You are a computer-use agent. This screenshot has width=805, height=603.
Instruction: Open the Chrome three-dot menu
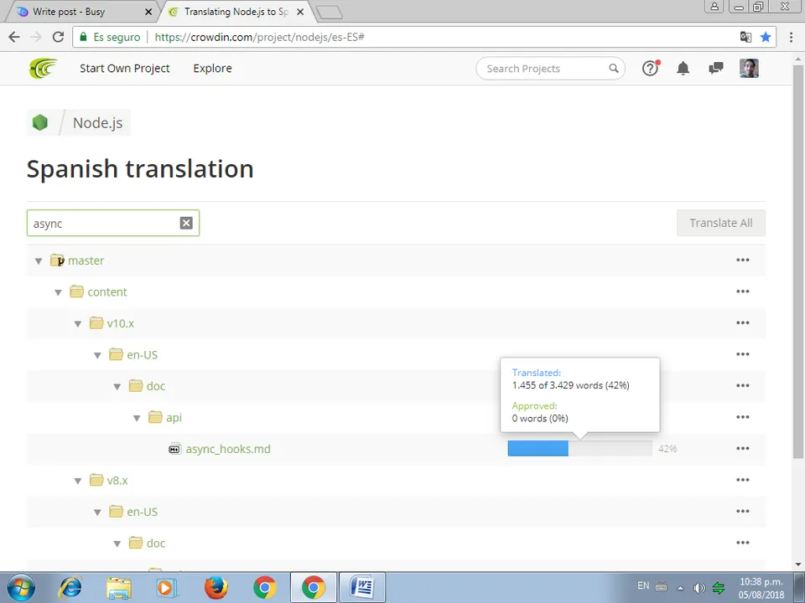pos(791,37)
